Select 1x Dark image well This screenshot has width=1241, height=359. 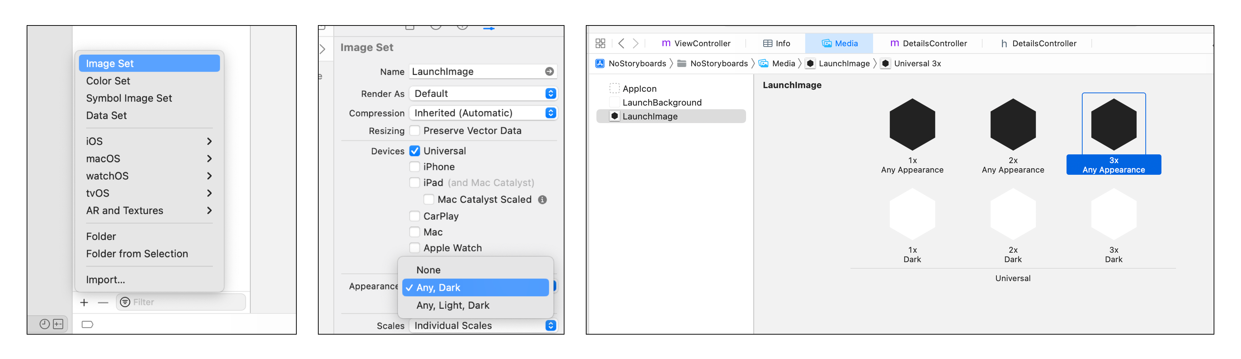(912, 214)
